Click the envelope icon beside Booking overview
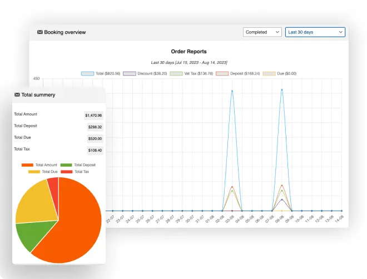 click(40, 32)
